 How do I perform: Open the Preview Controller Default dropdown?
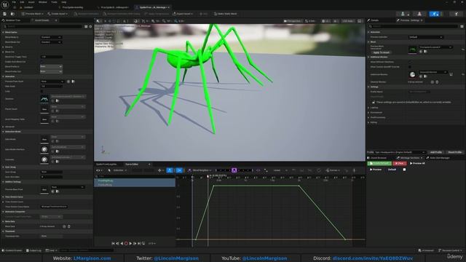click(425, 37)
